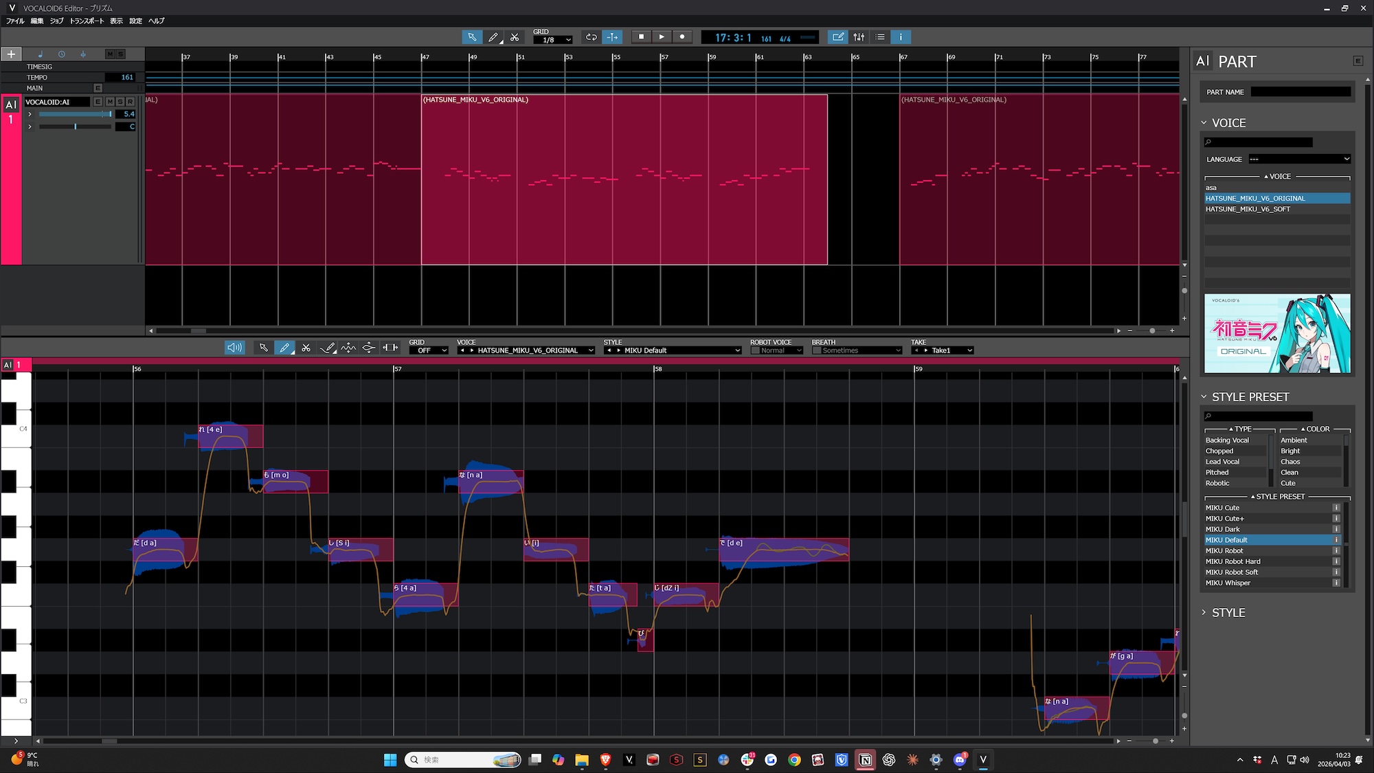Add a new track with plus icon
This screenshot has height=773, width=1374.
(x=11, y=54)
